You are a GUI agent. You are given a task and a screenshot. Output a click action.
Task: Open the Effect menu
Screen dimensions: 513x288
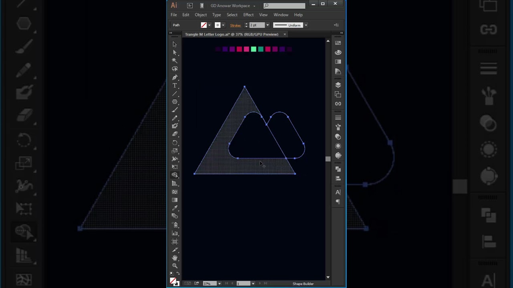click(x=248, y=15)
